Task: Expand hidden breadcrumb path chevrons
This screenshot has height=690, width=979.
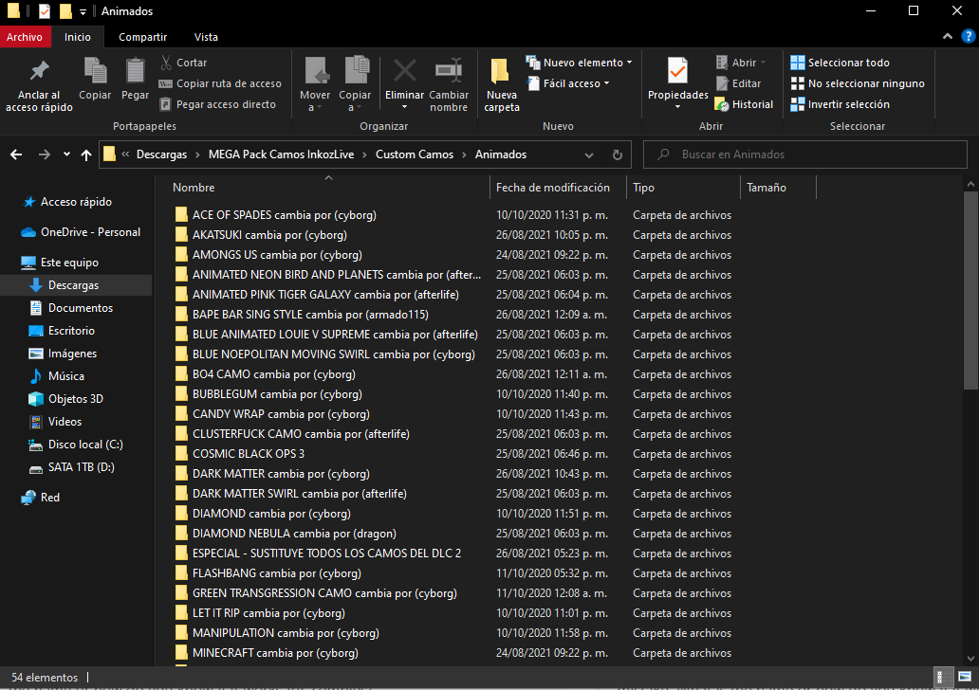Action: (x=125, y=154)
